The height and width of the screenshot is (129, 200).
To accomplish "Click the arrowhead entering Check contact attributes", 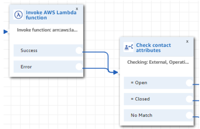I will click(x=115, y=72).
